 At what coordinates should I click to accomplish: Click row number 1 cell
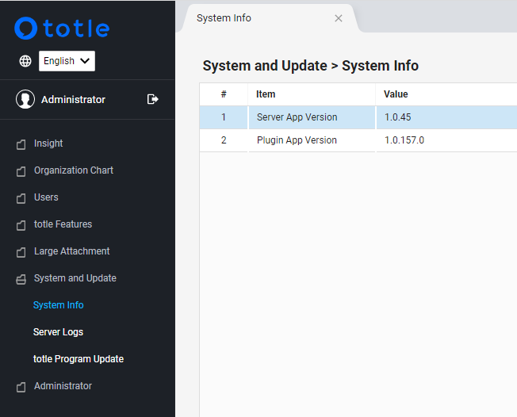(x=224, y=117)
